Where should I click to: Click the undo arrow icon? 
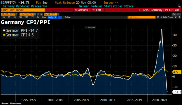174,14
